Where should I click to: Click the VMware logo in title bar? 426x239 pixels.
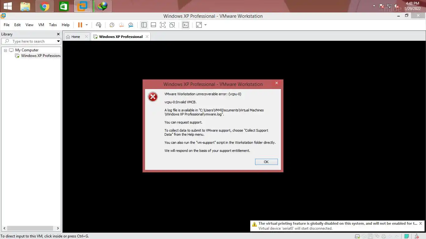coord(3,16)
